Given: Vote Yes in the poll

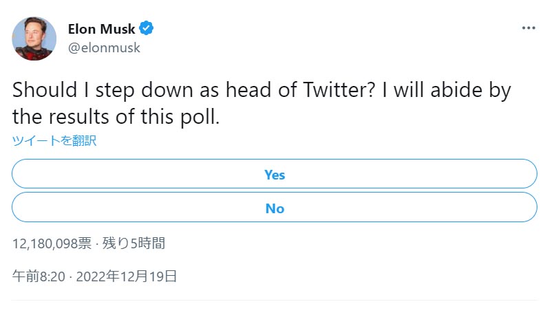Looking at the screenshot, I should click(x=275, y=175).
